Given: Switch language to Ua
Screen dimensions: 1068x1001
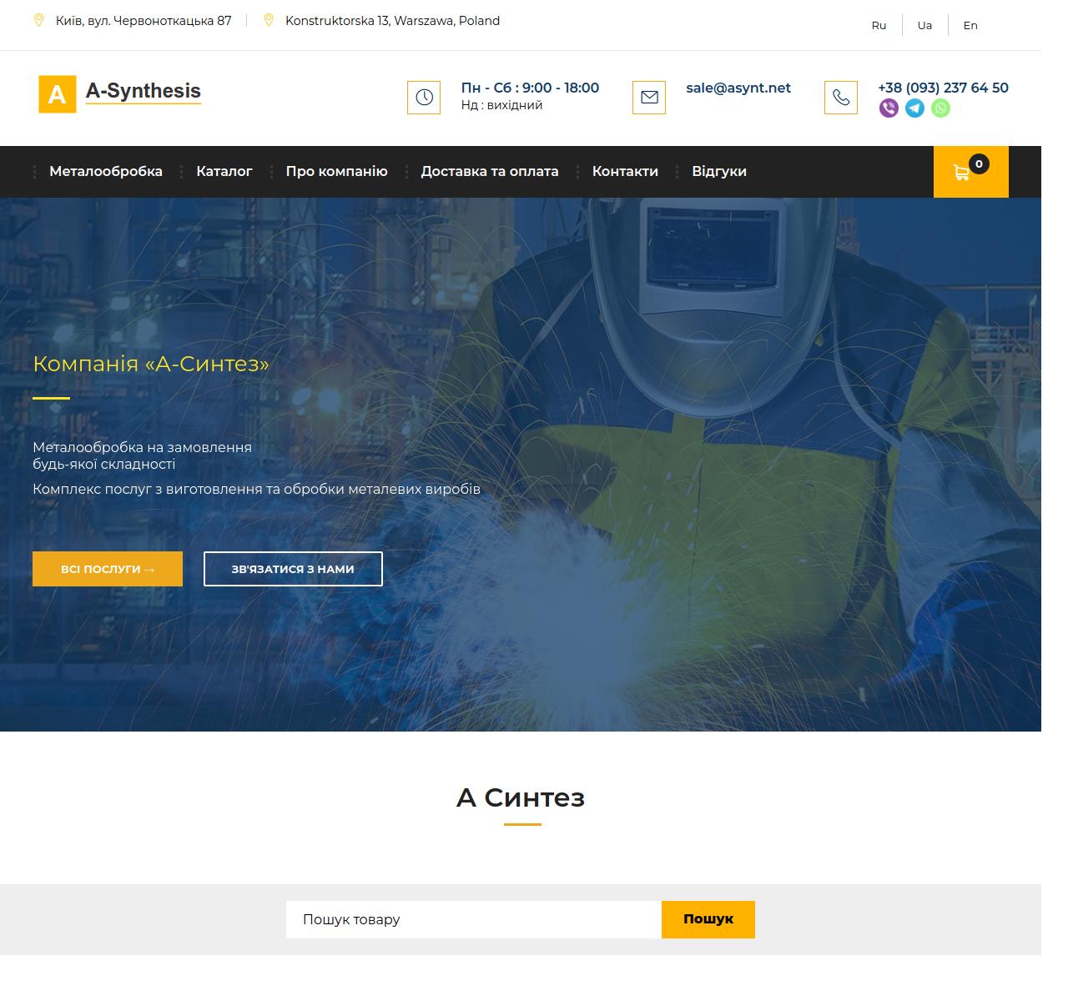Looking at the screenshot, I should click(924, 26).
